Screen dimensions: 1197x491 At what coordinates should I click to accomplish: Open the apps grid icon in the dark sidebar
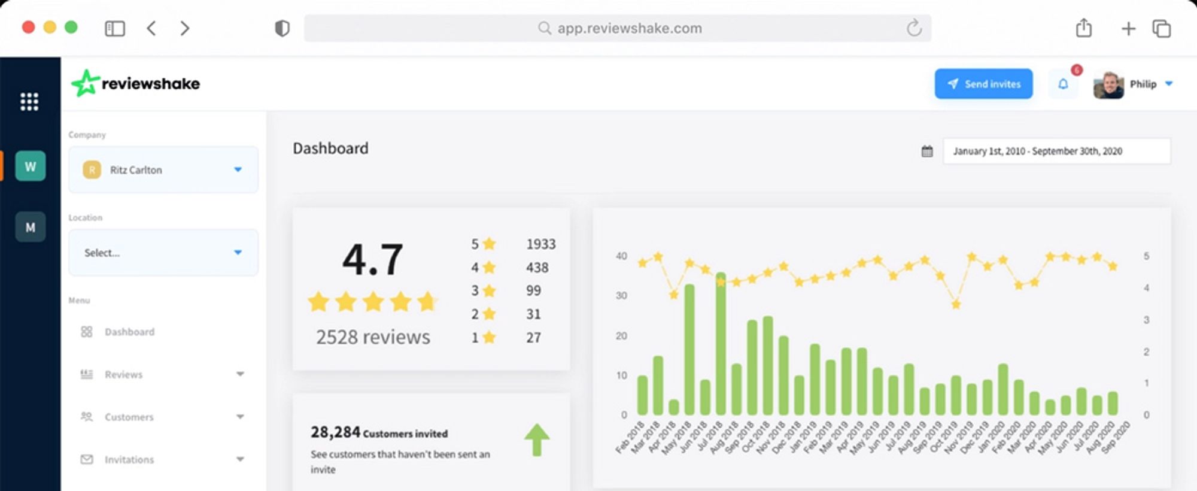[29, 102]
